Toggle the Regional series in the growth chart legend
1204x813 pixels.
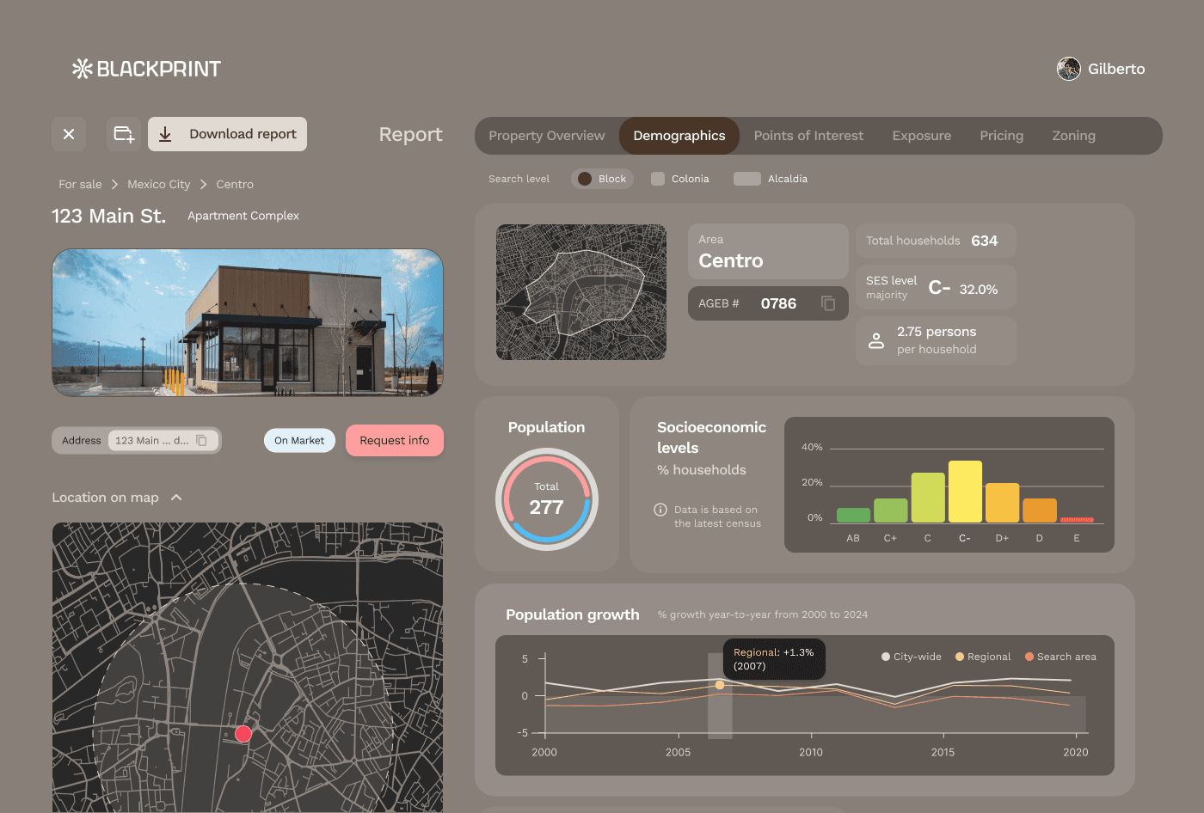[982, 656]
